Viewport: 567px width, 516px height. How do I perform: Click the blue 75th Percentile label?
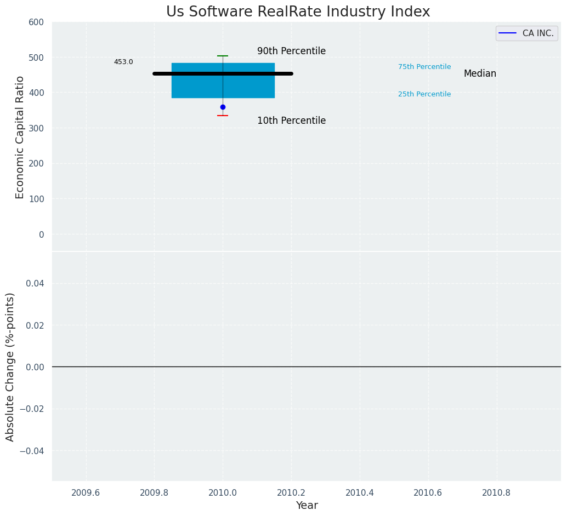(424, 67)
